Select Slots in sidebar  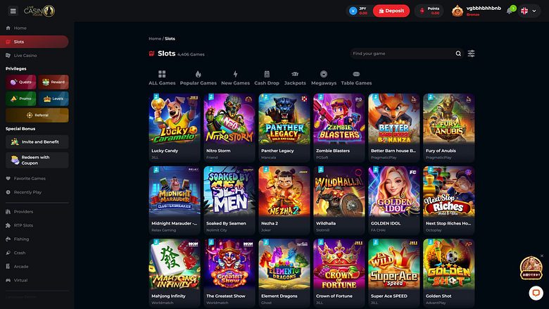click(x=34, y=42)
